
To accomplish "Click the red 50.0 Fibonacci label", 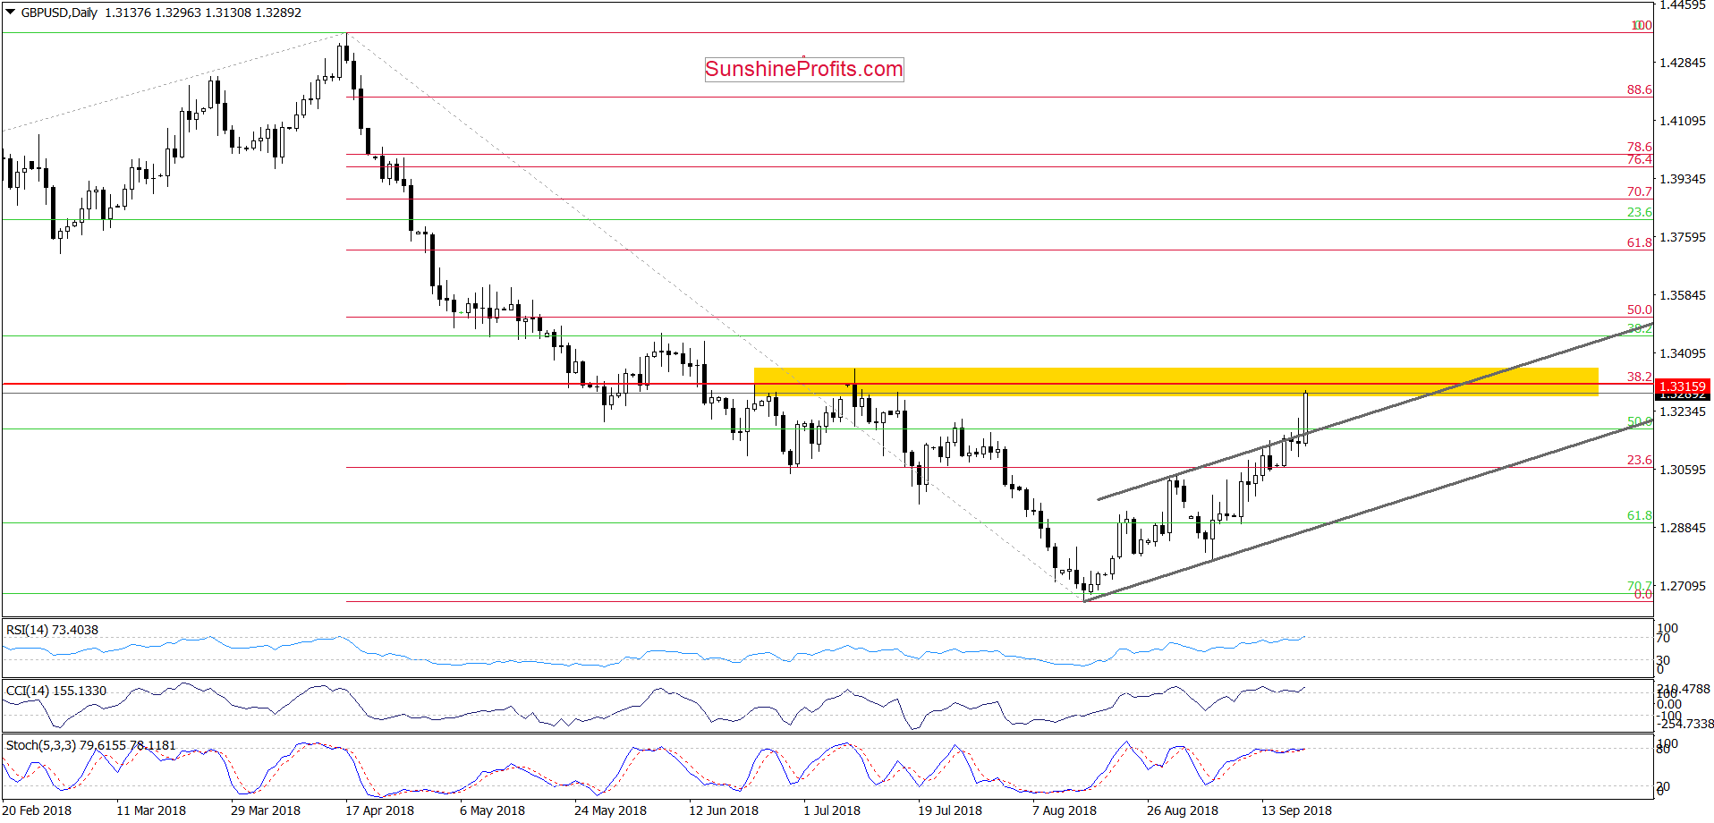I will (1640, 310).
